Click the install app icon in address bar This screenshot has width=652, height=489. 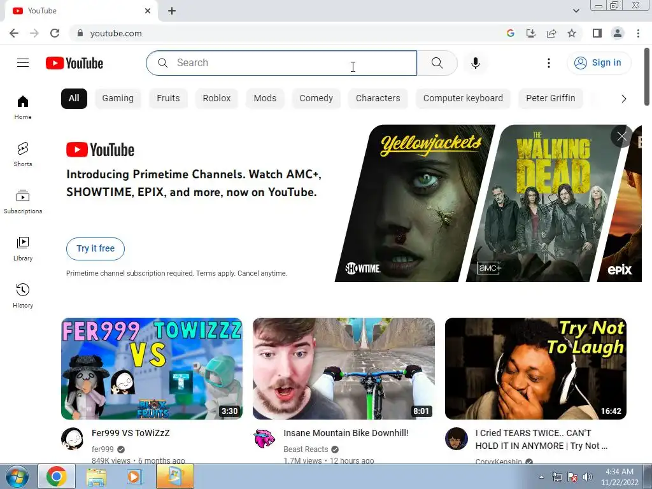coord(531,33)
